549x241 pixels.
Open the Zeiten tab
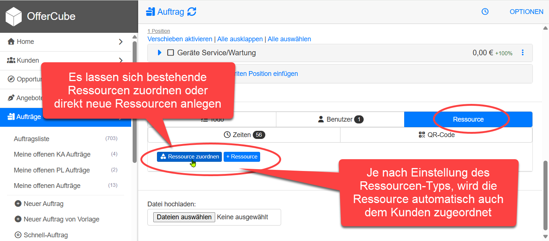pyautogui.click(x=244, y=135)
